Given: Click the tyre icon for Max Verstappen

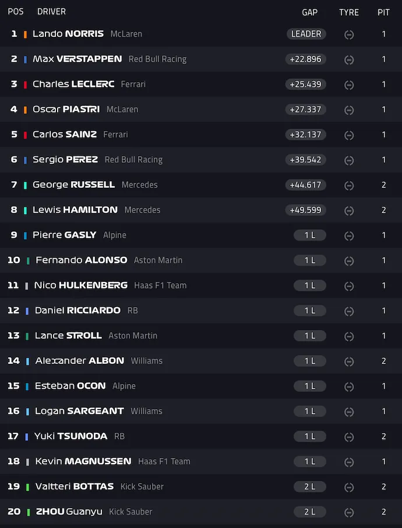Looking at the screenshot, I should tap(349, 59).
